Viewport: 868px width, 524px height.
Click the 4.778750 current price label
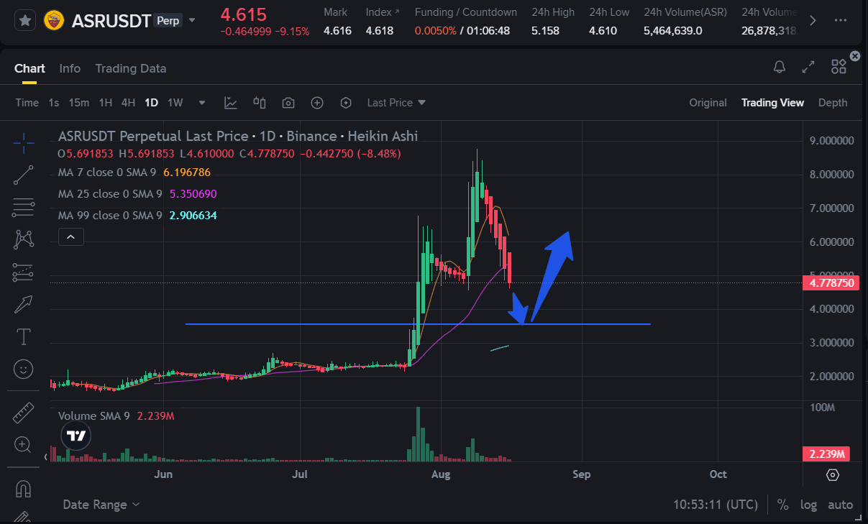click(x=832, y=283)
